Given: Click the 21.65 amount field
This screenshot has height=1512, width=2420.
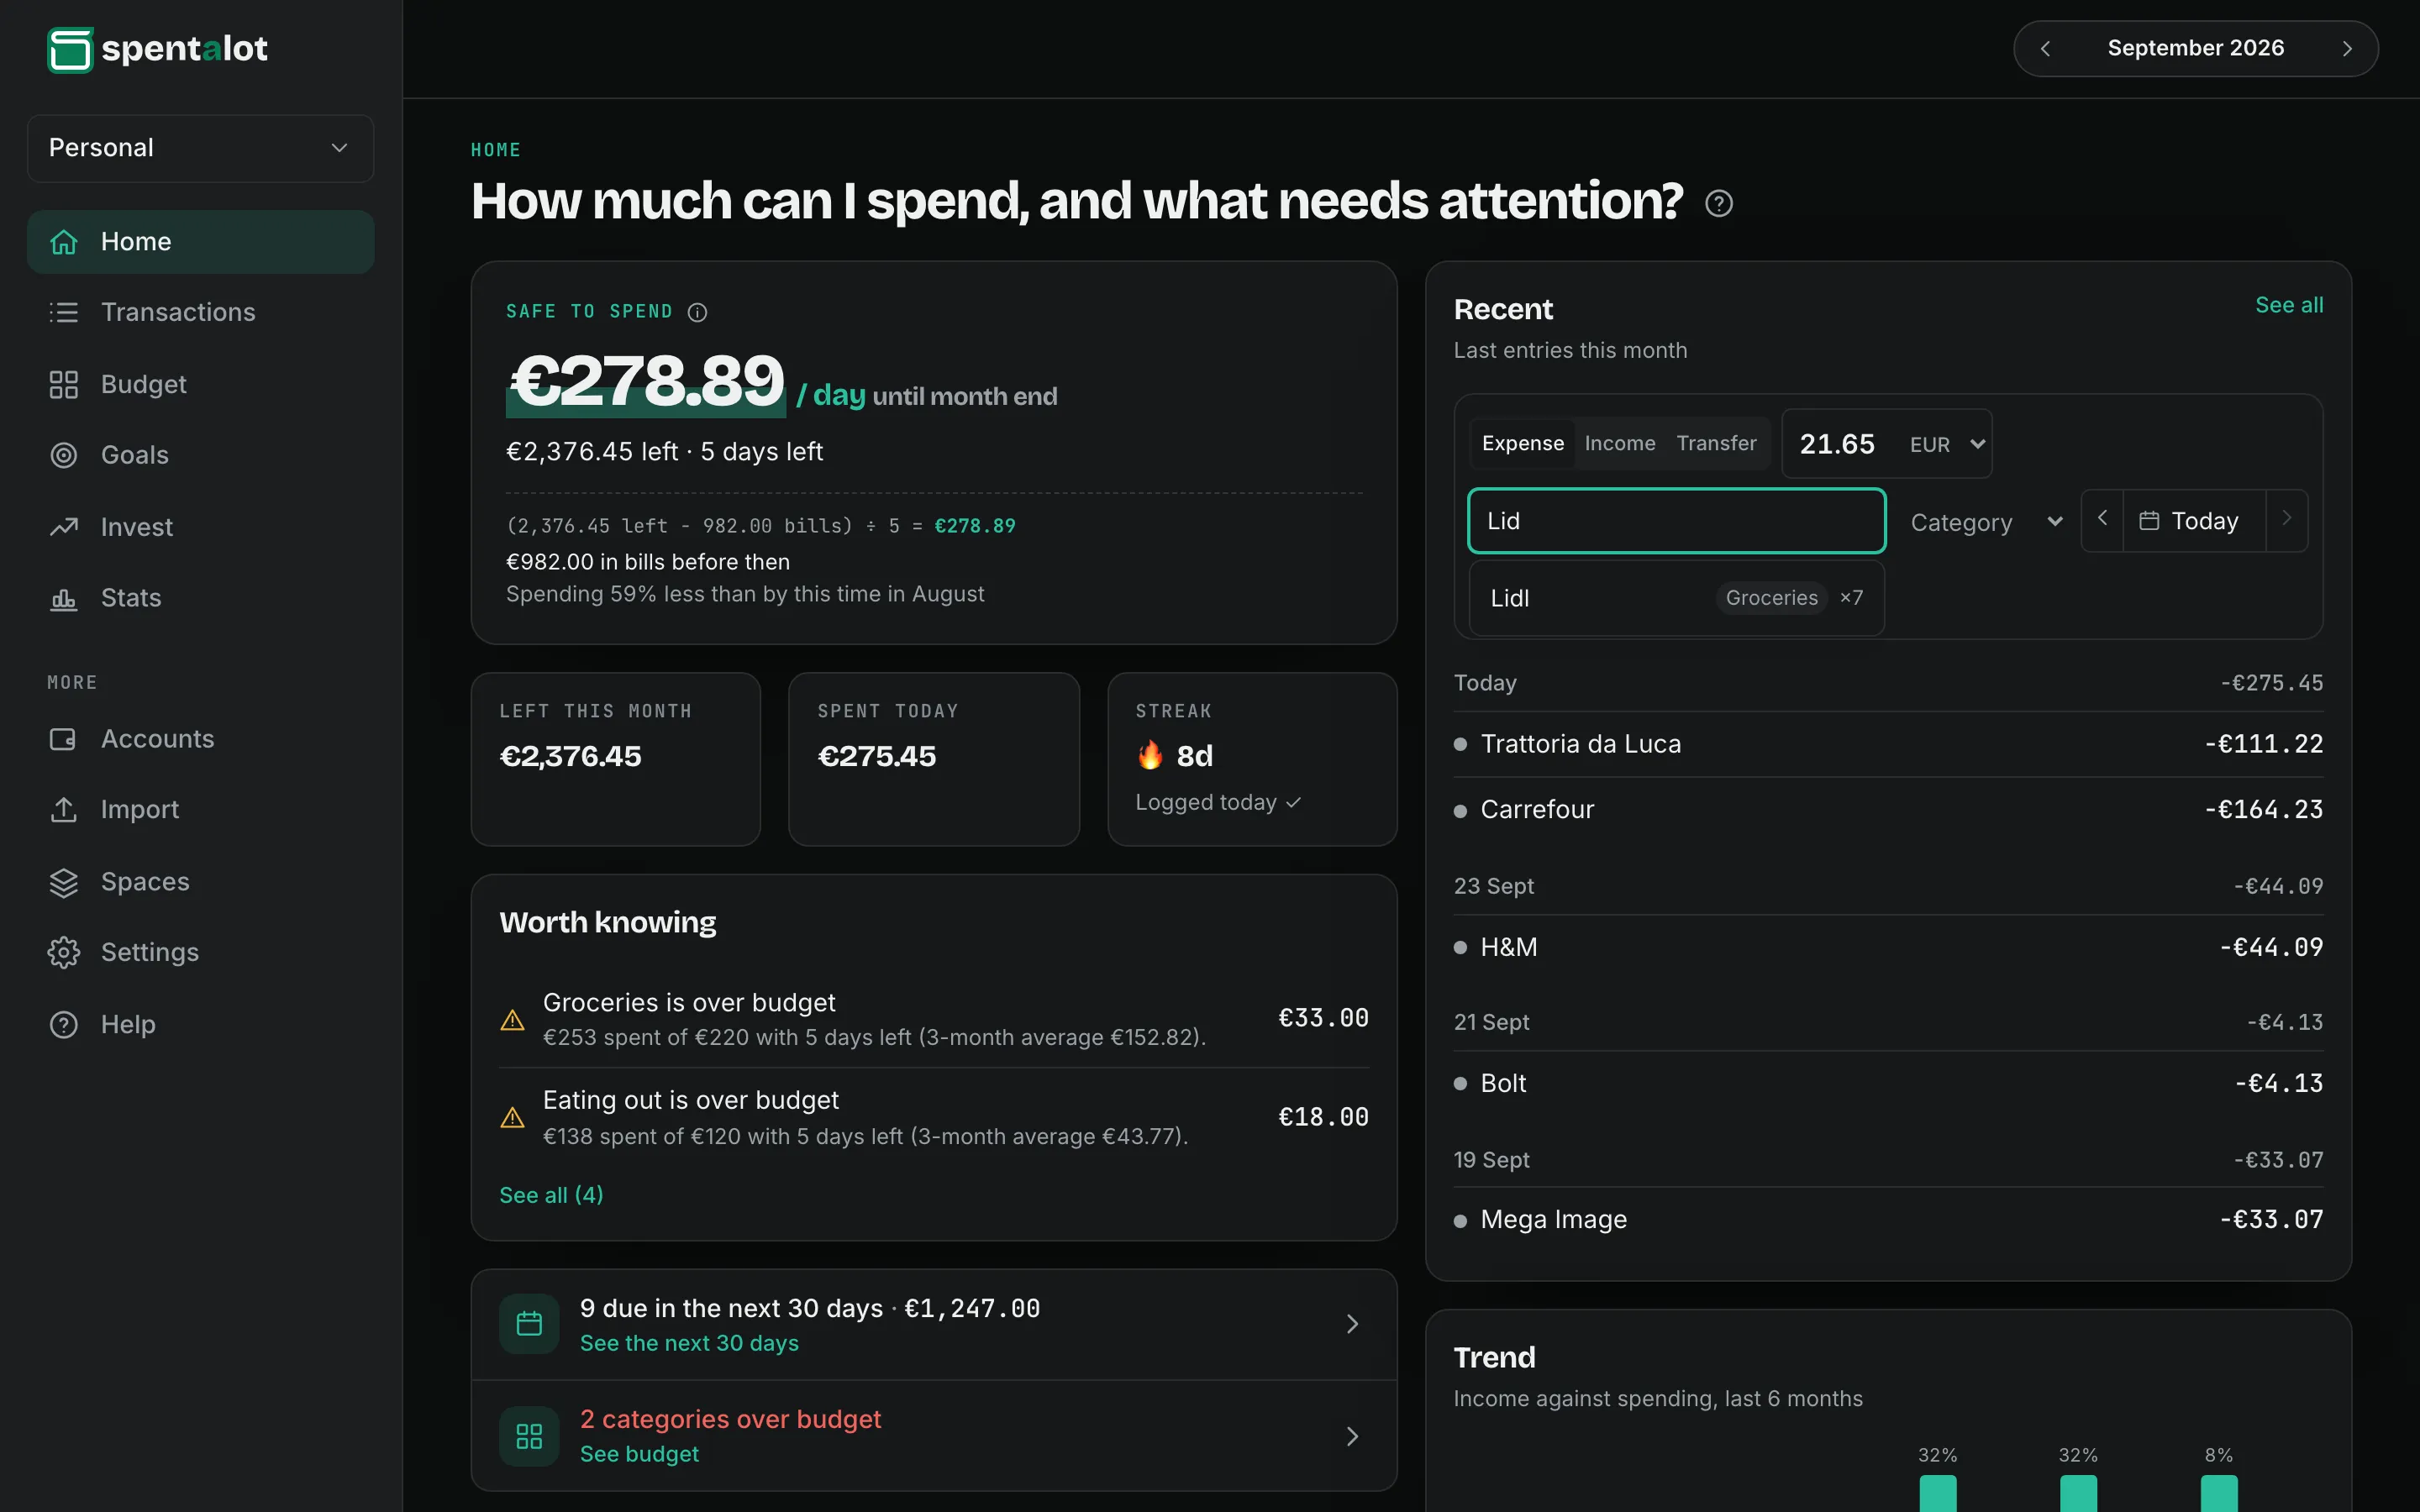Looking at the screenshot, I should pyautogui.click(x=1840, y=444).
